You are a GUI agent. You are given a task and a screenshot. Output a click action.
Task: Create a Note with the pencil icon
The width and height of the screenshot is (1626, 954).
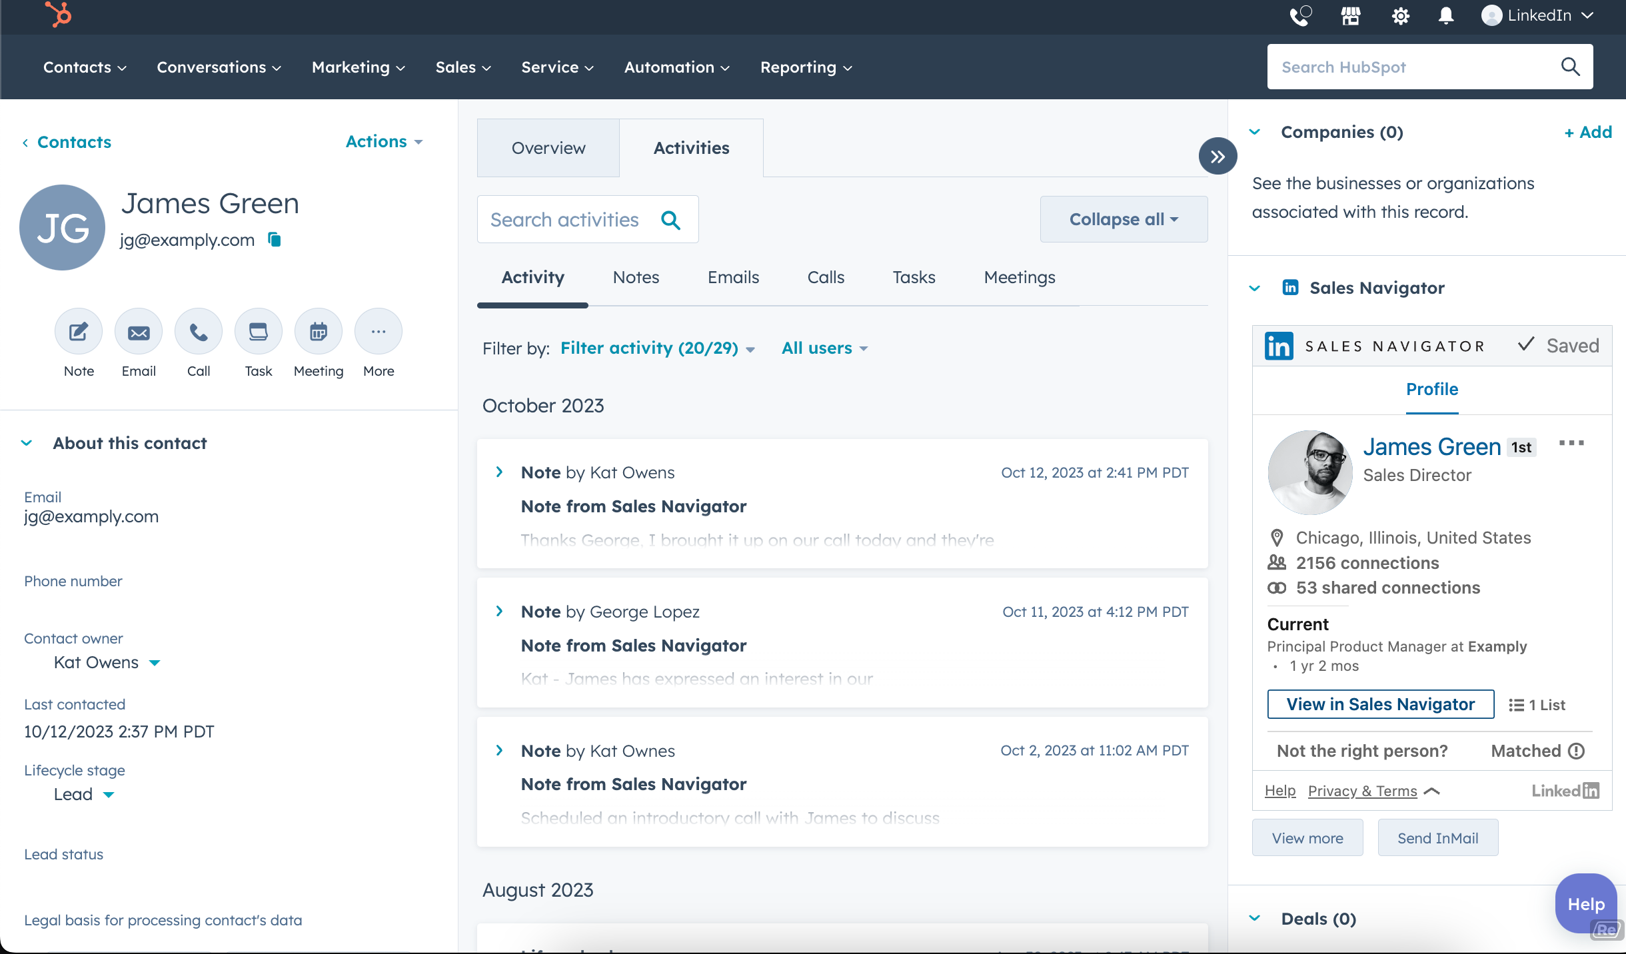pos(79,331)
